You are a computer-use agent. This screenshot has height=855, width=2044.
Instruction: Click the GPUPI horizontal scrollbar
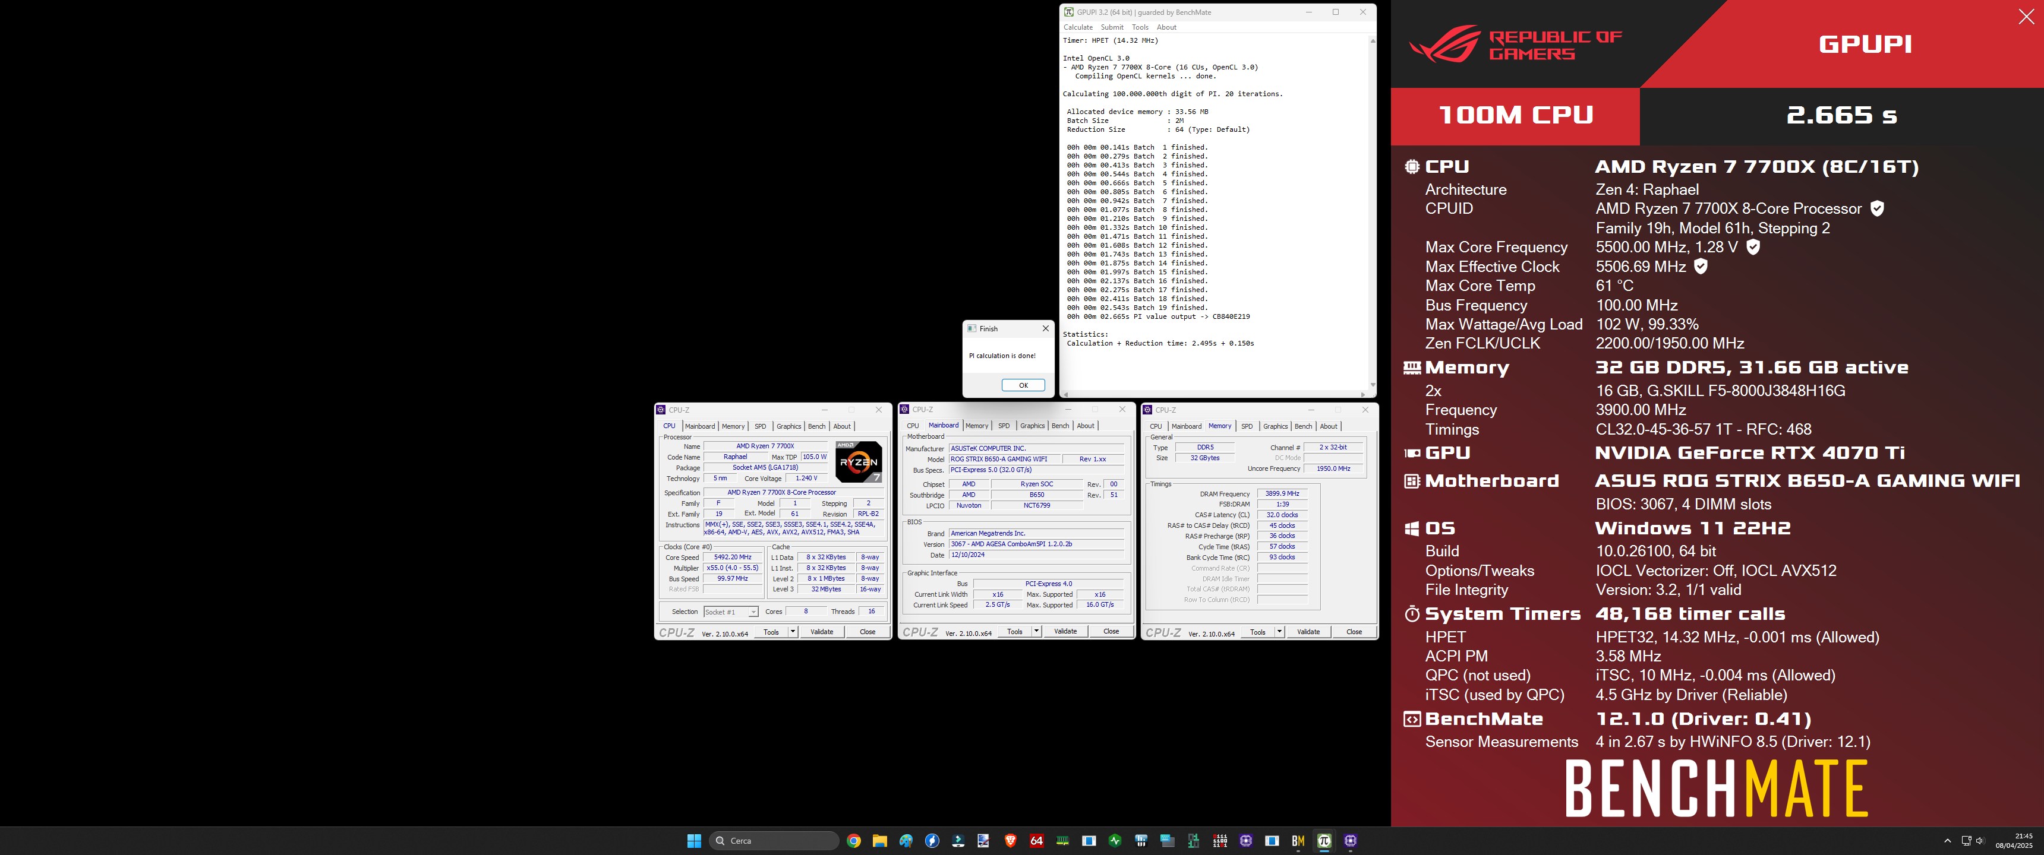click(x=1214, y=394)
